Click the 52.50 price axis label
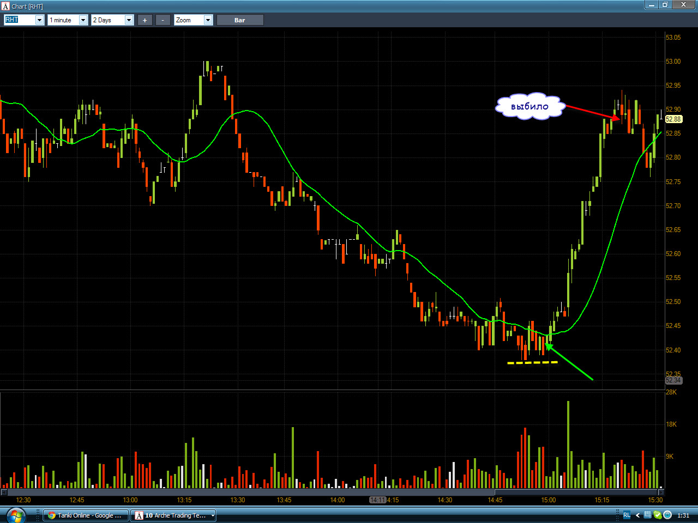698x523 pixels. tap(673, 302)
